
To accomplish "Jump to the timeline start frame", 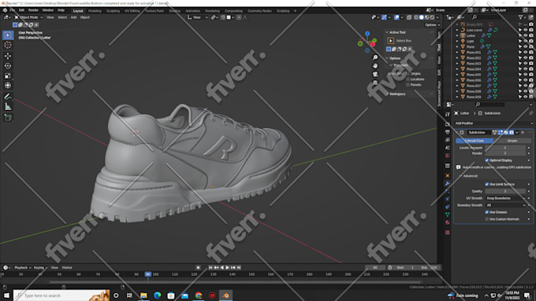I will coord(210,267).
